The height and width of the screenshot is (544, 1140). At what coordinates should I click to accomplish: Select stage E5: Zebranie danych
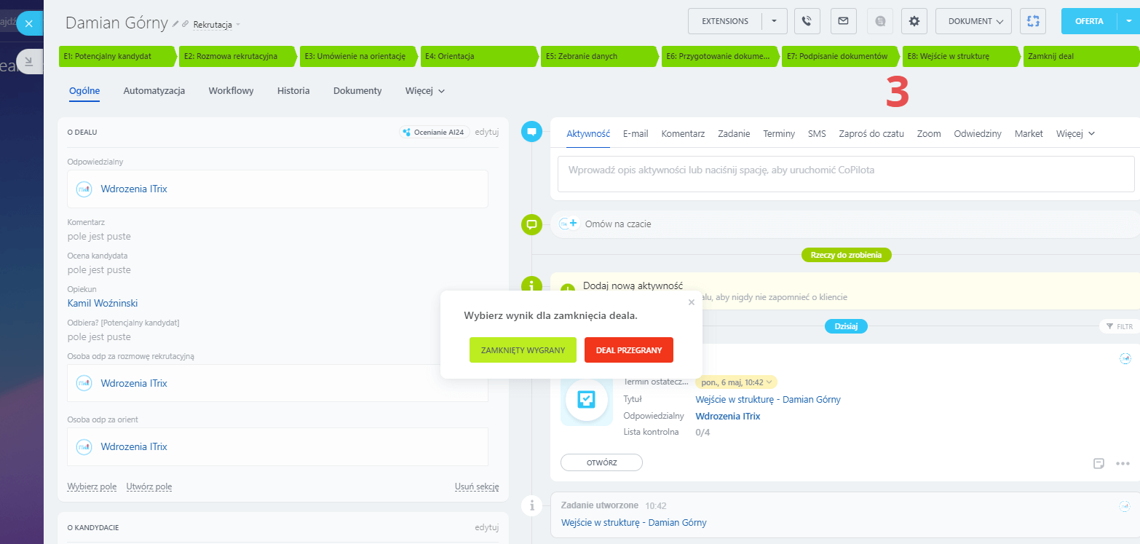[x=598, y=56]
